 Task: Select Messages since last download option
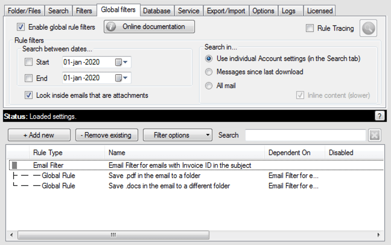pos(208,72)
